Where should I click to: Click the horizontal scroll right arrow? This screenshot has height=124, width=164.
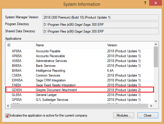click(151, 106)
